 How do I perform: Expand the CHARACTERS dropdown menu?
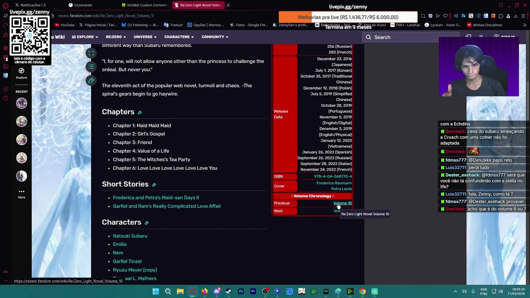coord(179,37)
